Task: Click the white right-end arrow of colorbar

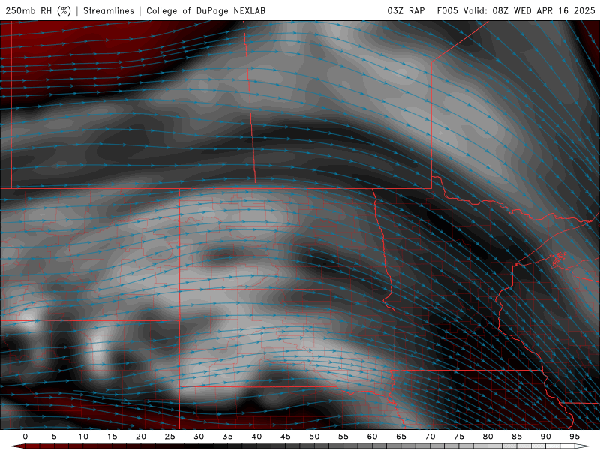Action: [x=583, y=446]
